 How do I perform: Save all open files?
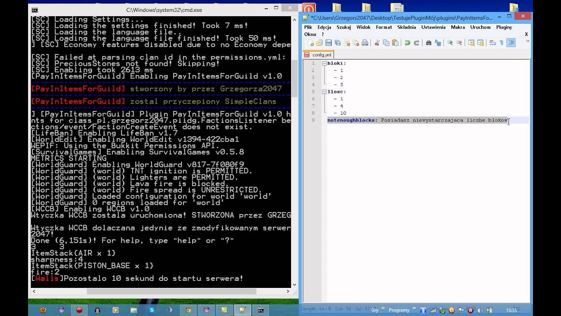[x=337, y=43]
